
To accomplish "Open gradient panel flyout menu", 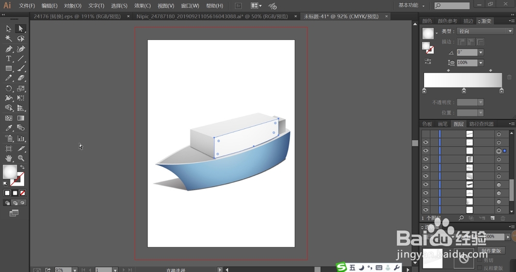I will (511, 21).
